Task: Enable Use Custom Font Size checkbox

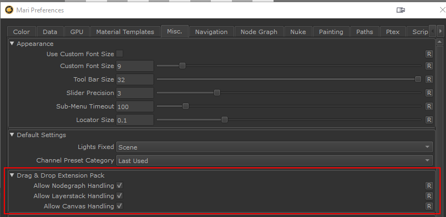Action: [119, 53]
